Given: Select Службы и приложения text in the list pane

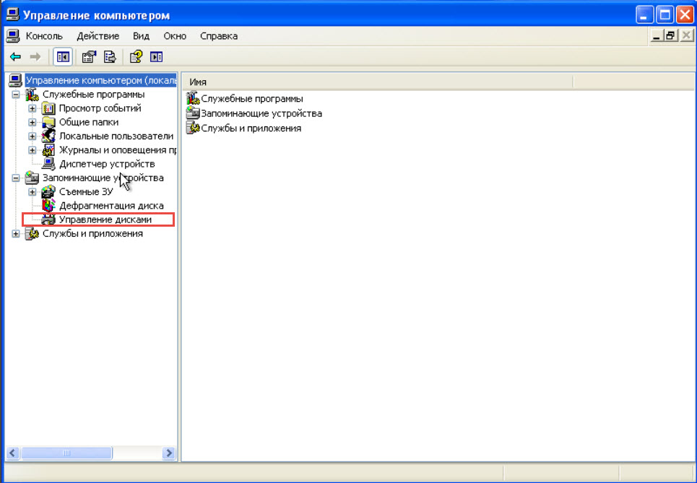Looking at the screenshot, I should click(x=251, y=129).
